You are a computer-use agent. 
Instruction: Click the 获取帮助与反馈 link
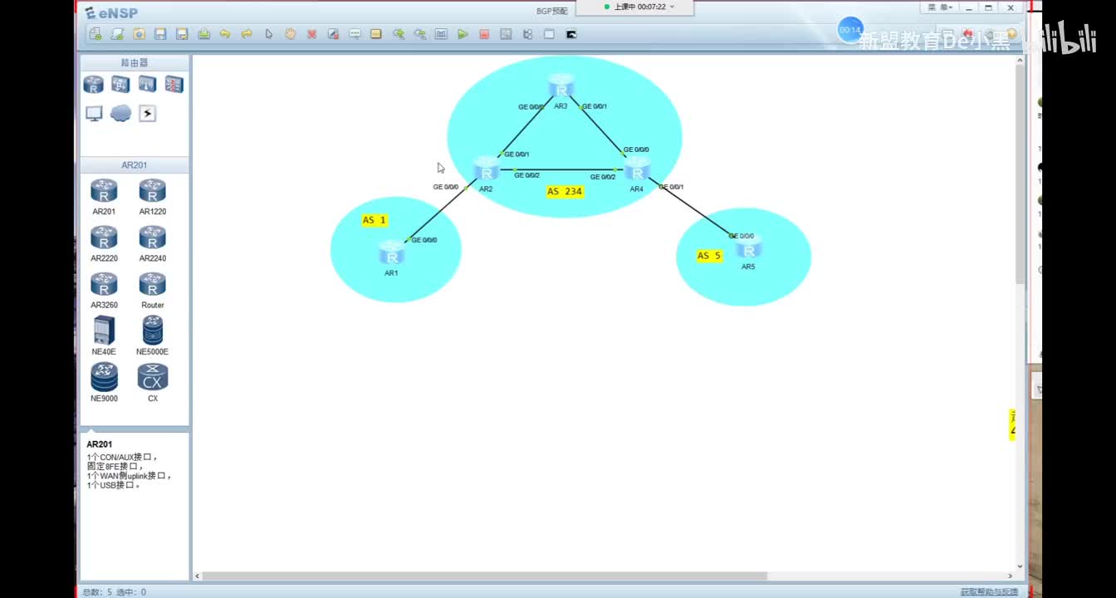989,592
